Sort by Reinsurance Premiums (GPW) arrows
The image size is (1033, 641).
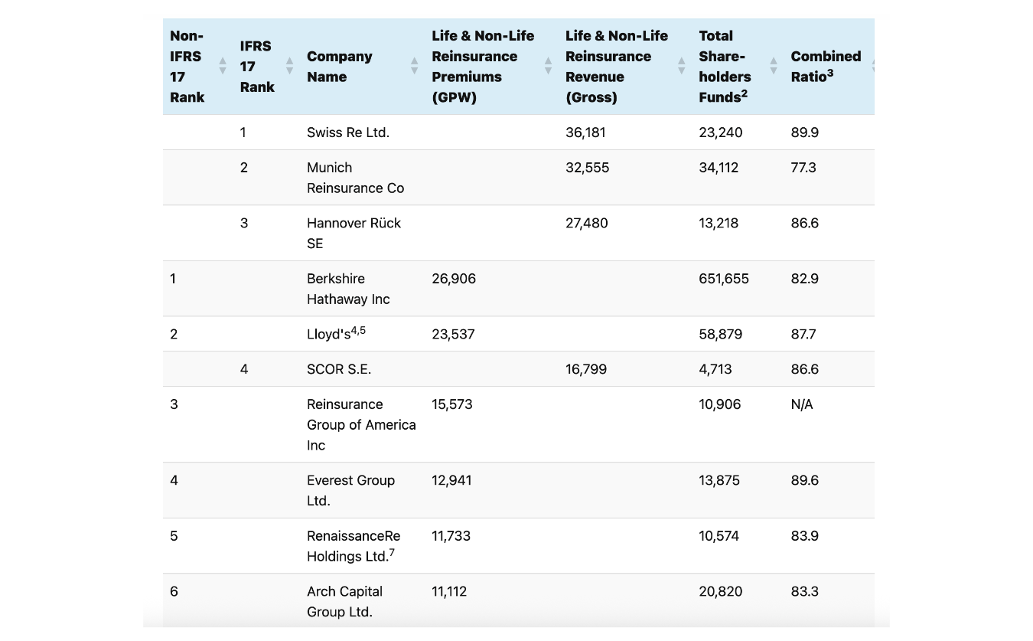point(548,67)
